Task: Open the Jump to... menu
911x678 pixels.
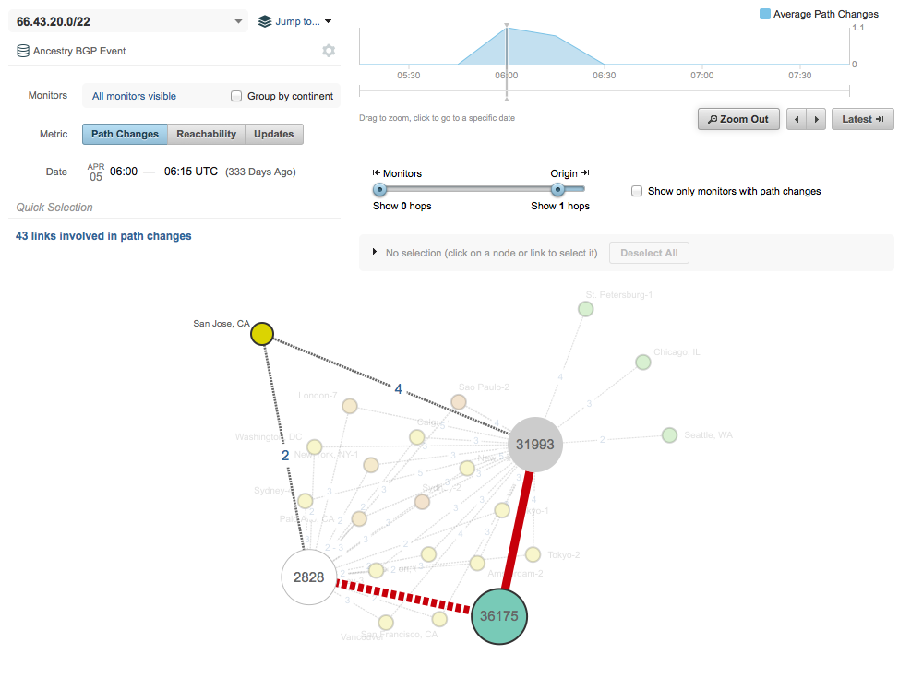Action: 294,21
